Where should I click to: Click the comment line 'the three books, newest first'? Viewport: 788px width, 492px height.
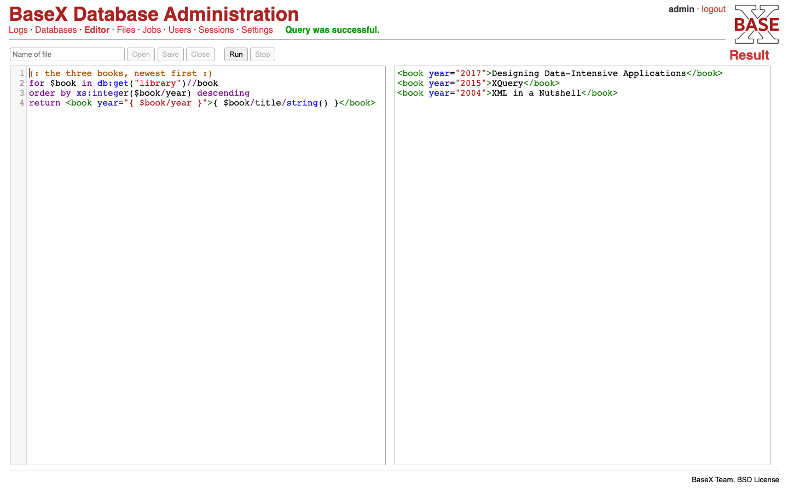coord(121,73)
